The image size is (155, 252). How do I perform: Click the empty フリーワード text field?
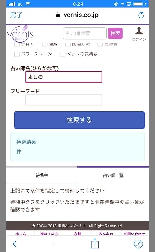[64, 100]
